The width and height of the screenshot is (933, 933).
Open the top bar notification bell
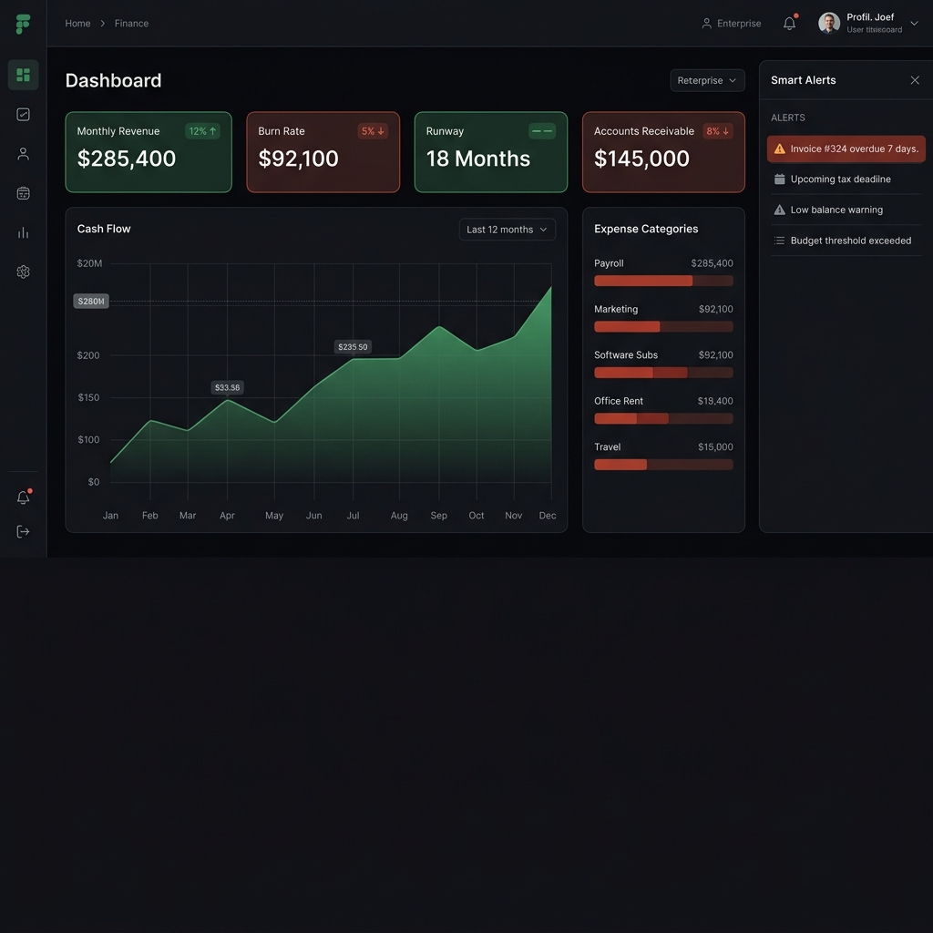[789, 23]
